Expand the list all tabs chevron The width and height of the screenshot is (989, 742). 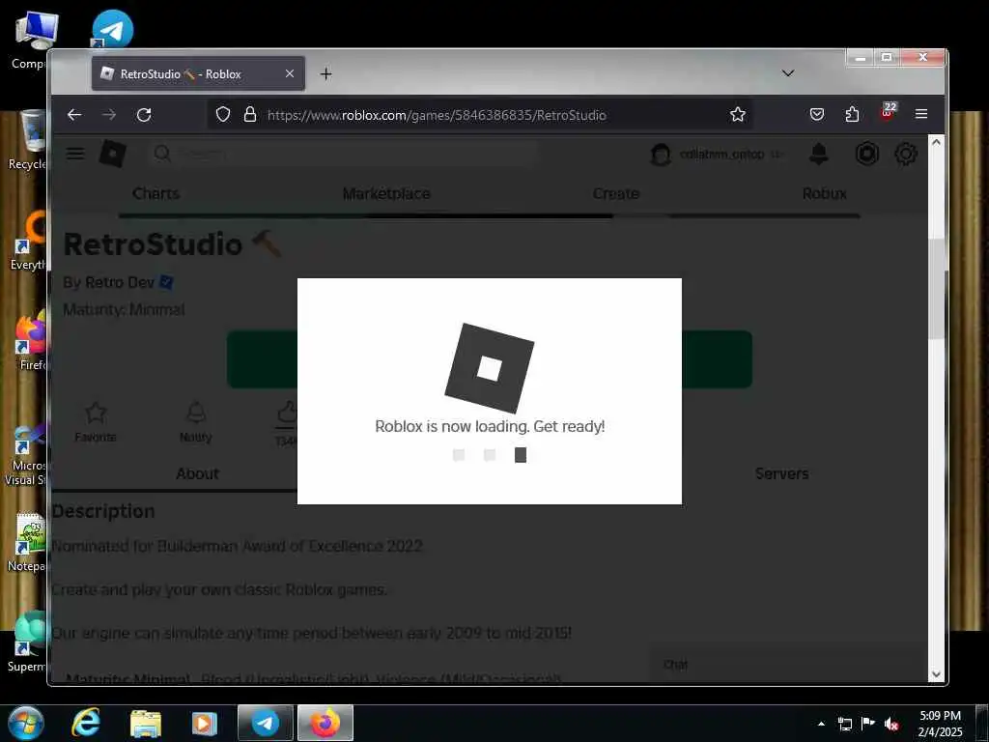coord(788,73)
